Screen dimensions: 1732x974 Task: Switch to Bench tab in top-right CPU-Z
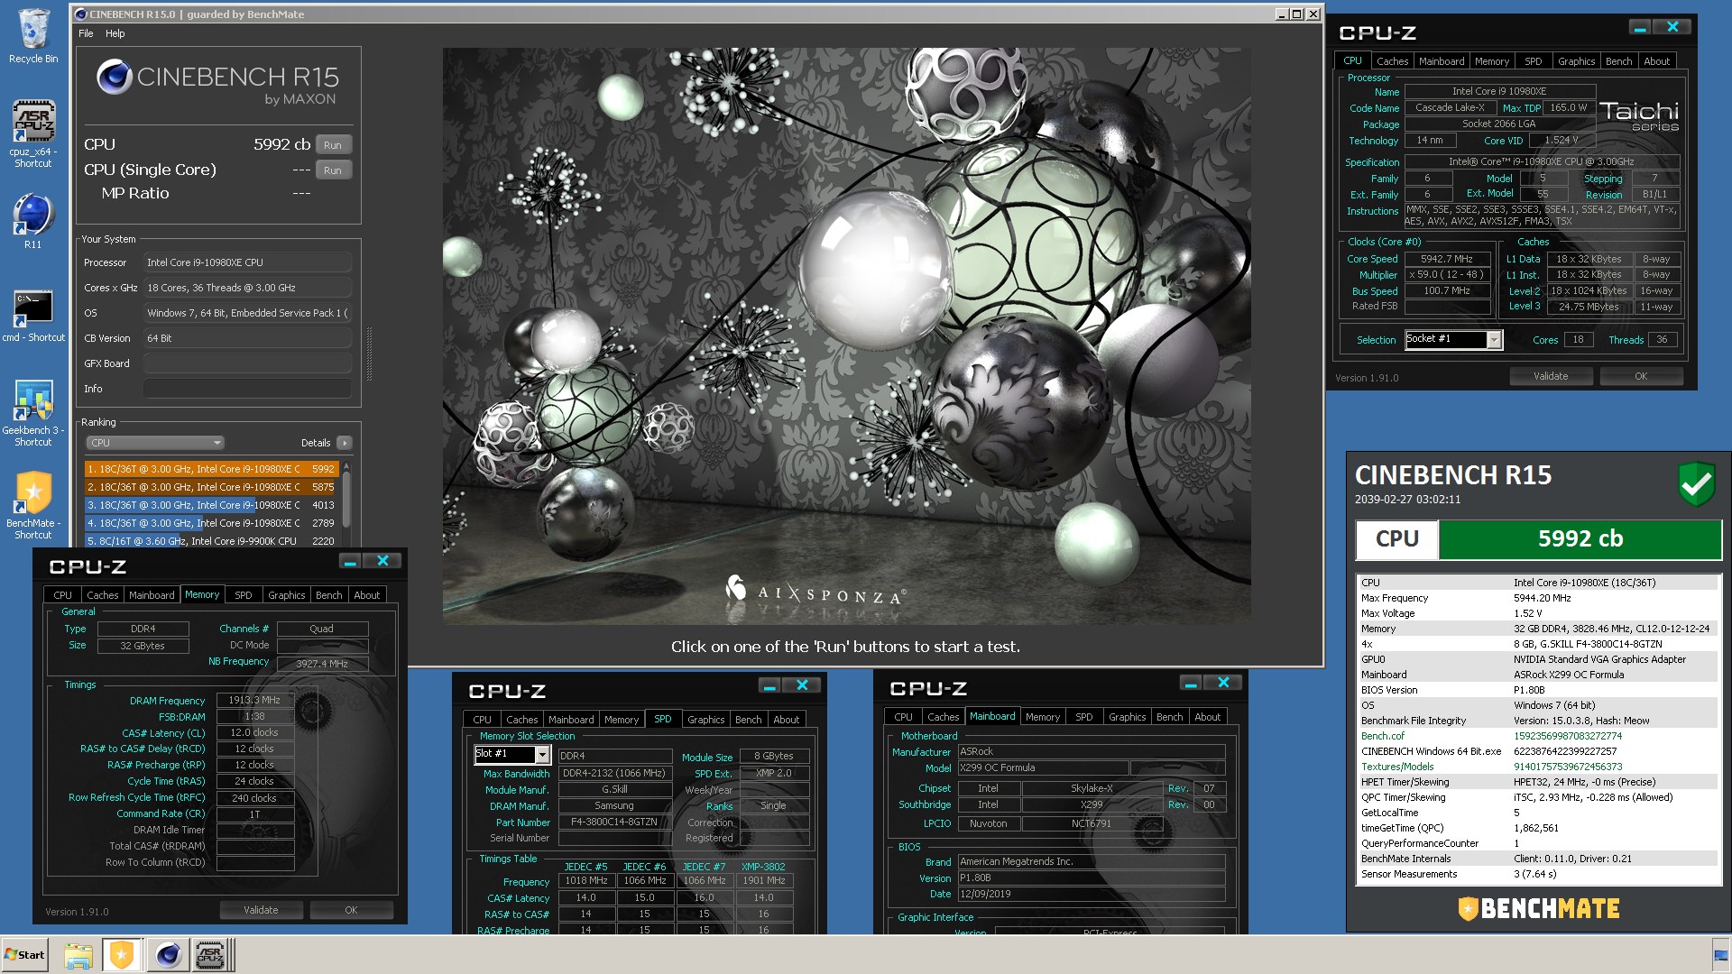click(x=1618, y=61)
